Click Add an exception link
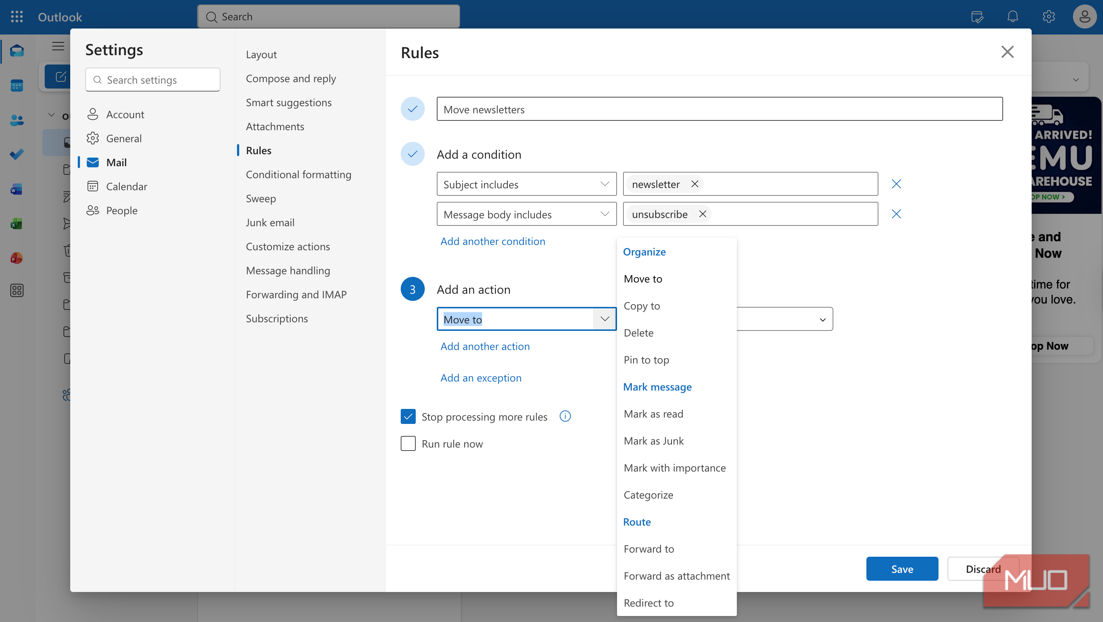Image resolution: width=1103 pixels, height=622 pixels. pos(481,378)
